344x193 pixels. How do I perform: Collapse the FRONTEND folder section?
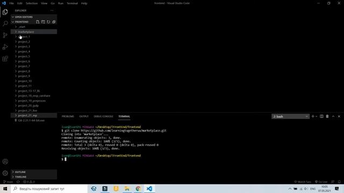(21, 22)
